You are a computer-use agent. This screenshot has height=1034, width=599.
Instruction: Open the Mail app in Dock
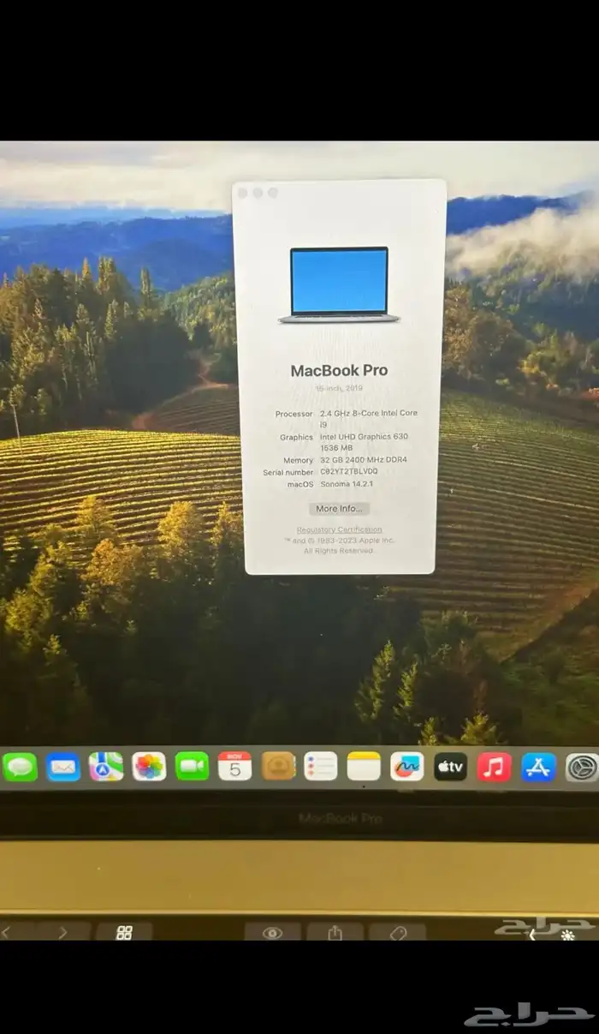[63, 766]
